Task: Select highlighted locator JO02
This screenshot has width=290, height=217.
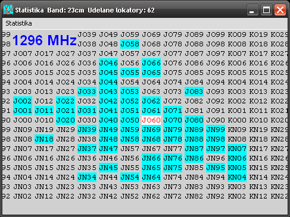Action: coord(23,101)
